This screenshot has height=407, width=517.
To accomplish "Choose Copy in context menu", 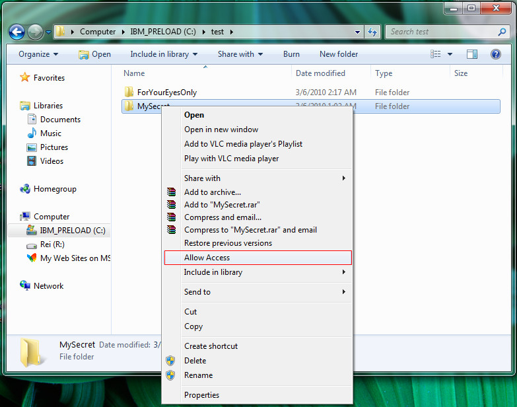I will (258, 326).
